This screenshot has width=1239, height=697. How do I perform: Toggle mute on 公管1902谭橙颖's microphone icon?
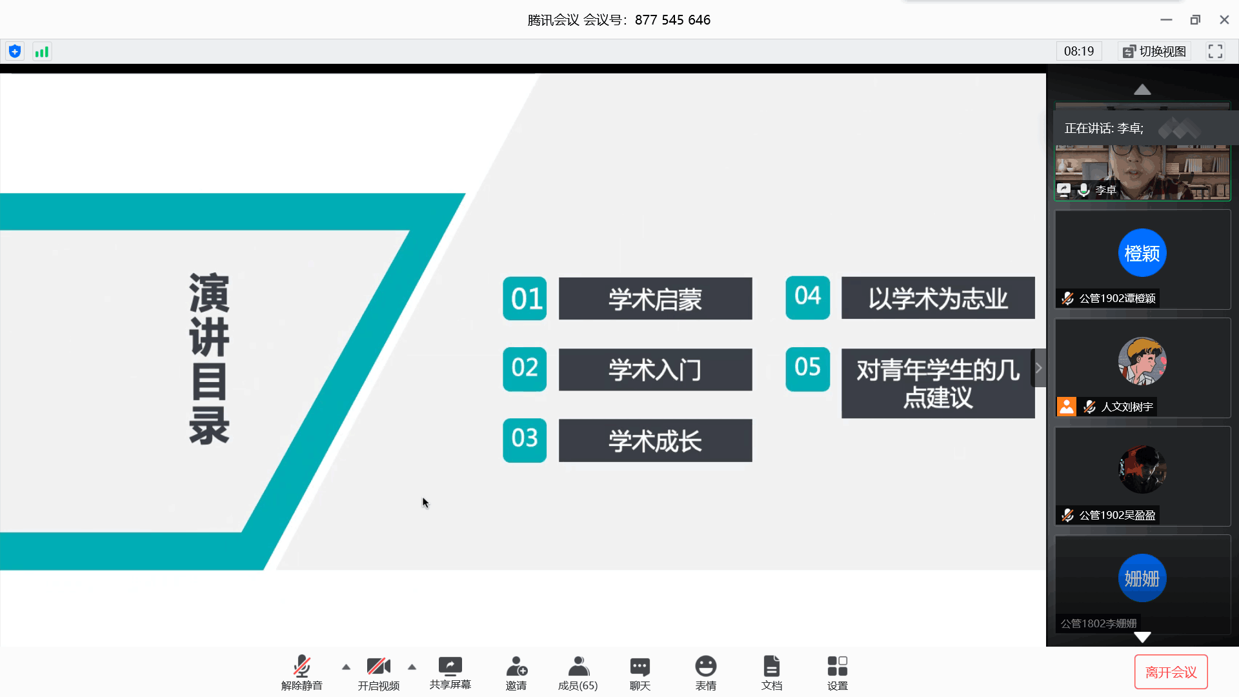[1067, 298]
